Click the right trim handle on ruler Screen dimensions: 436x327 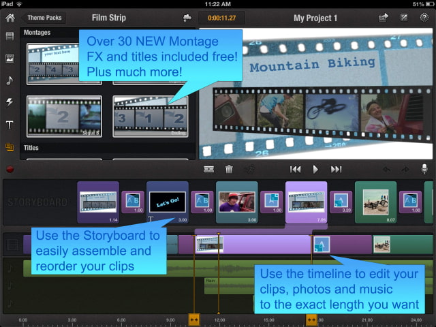coord(311,320)
